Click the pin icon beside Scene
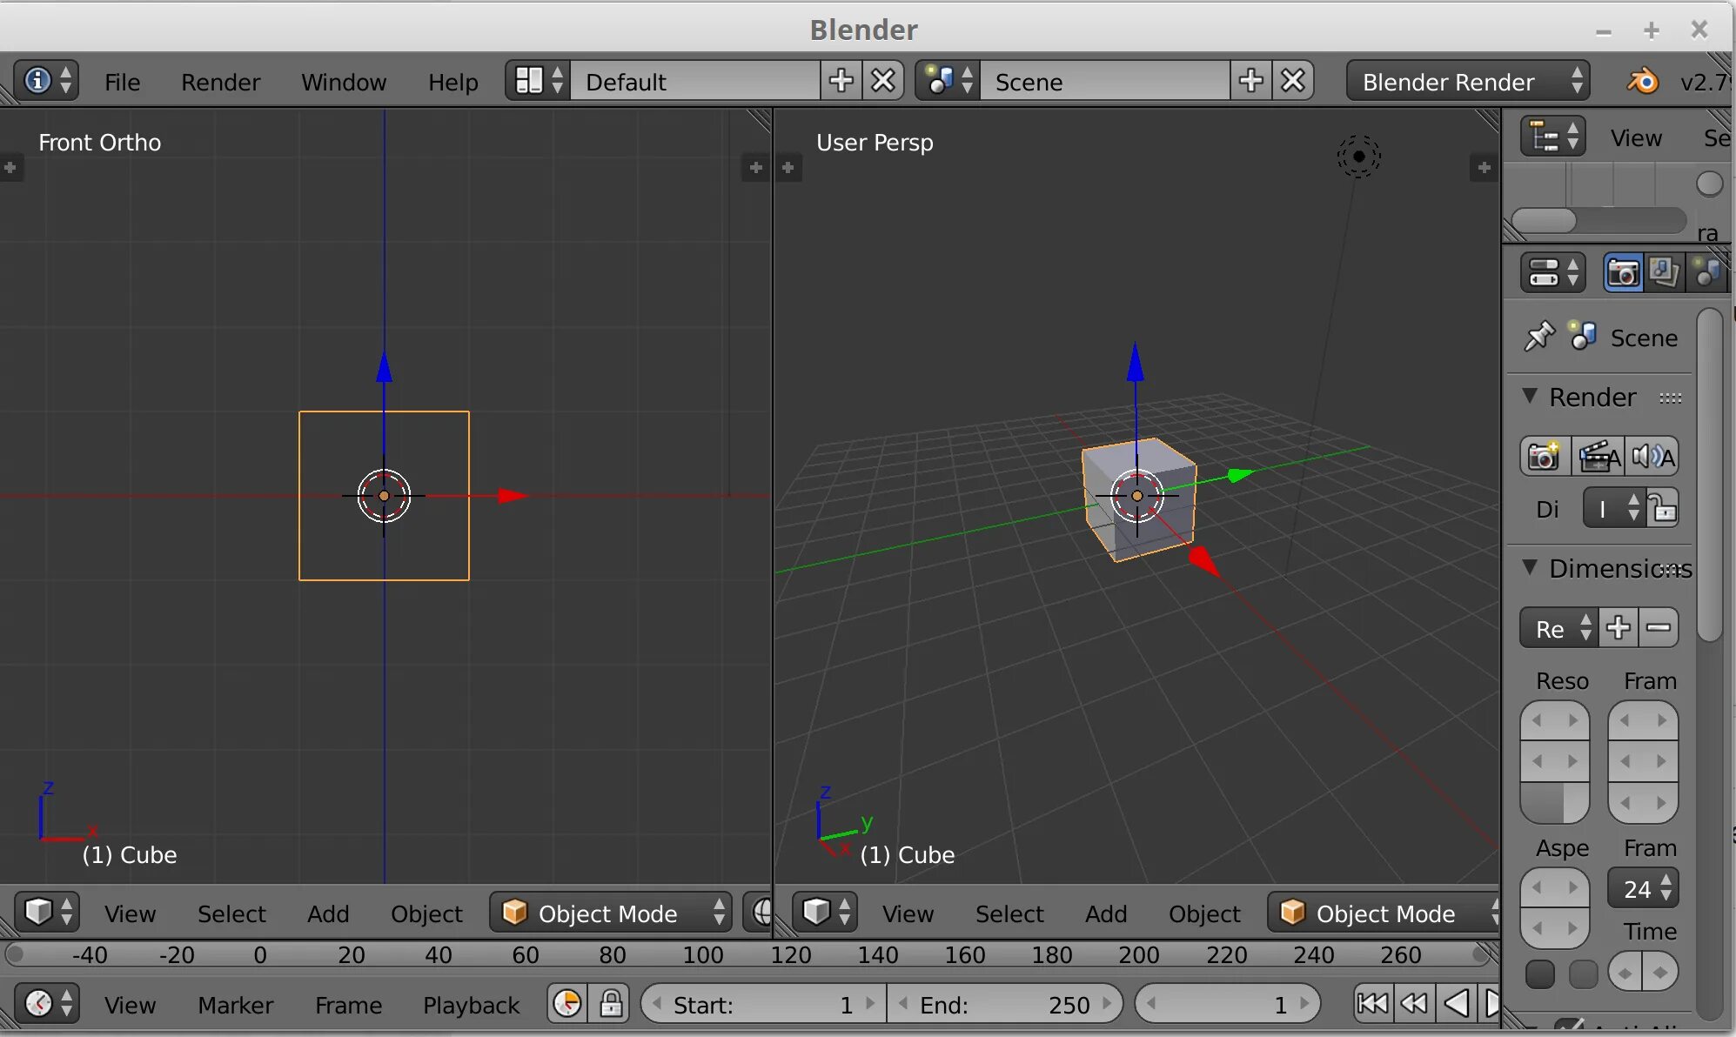 tap(1538, 337)
